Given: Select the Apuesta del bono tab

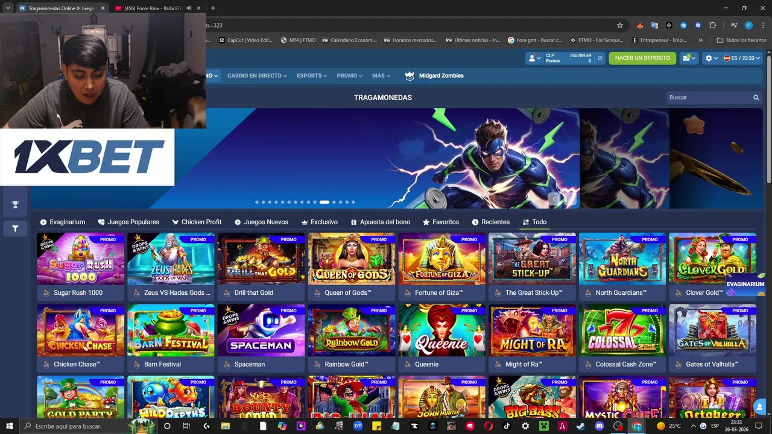Looking at the screenshot, I should tap(381, 222).
